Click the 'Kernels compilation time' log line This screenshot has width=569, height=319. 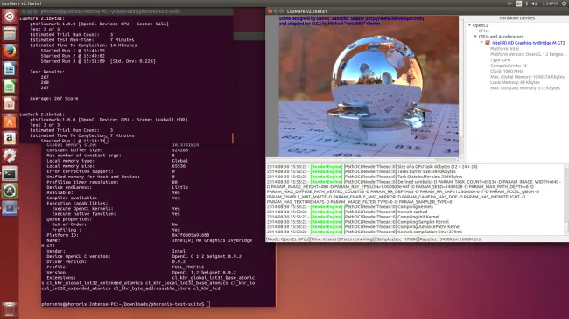click(x=364, y=232)
